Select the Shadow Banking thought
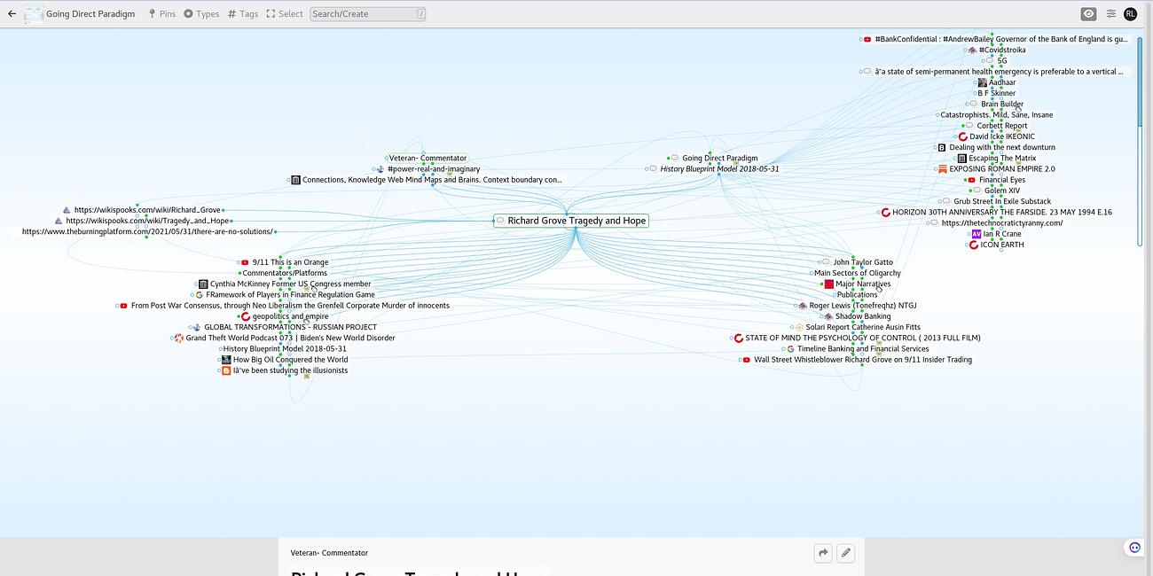Screen dimensions: 1153x576 point(863,316)
